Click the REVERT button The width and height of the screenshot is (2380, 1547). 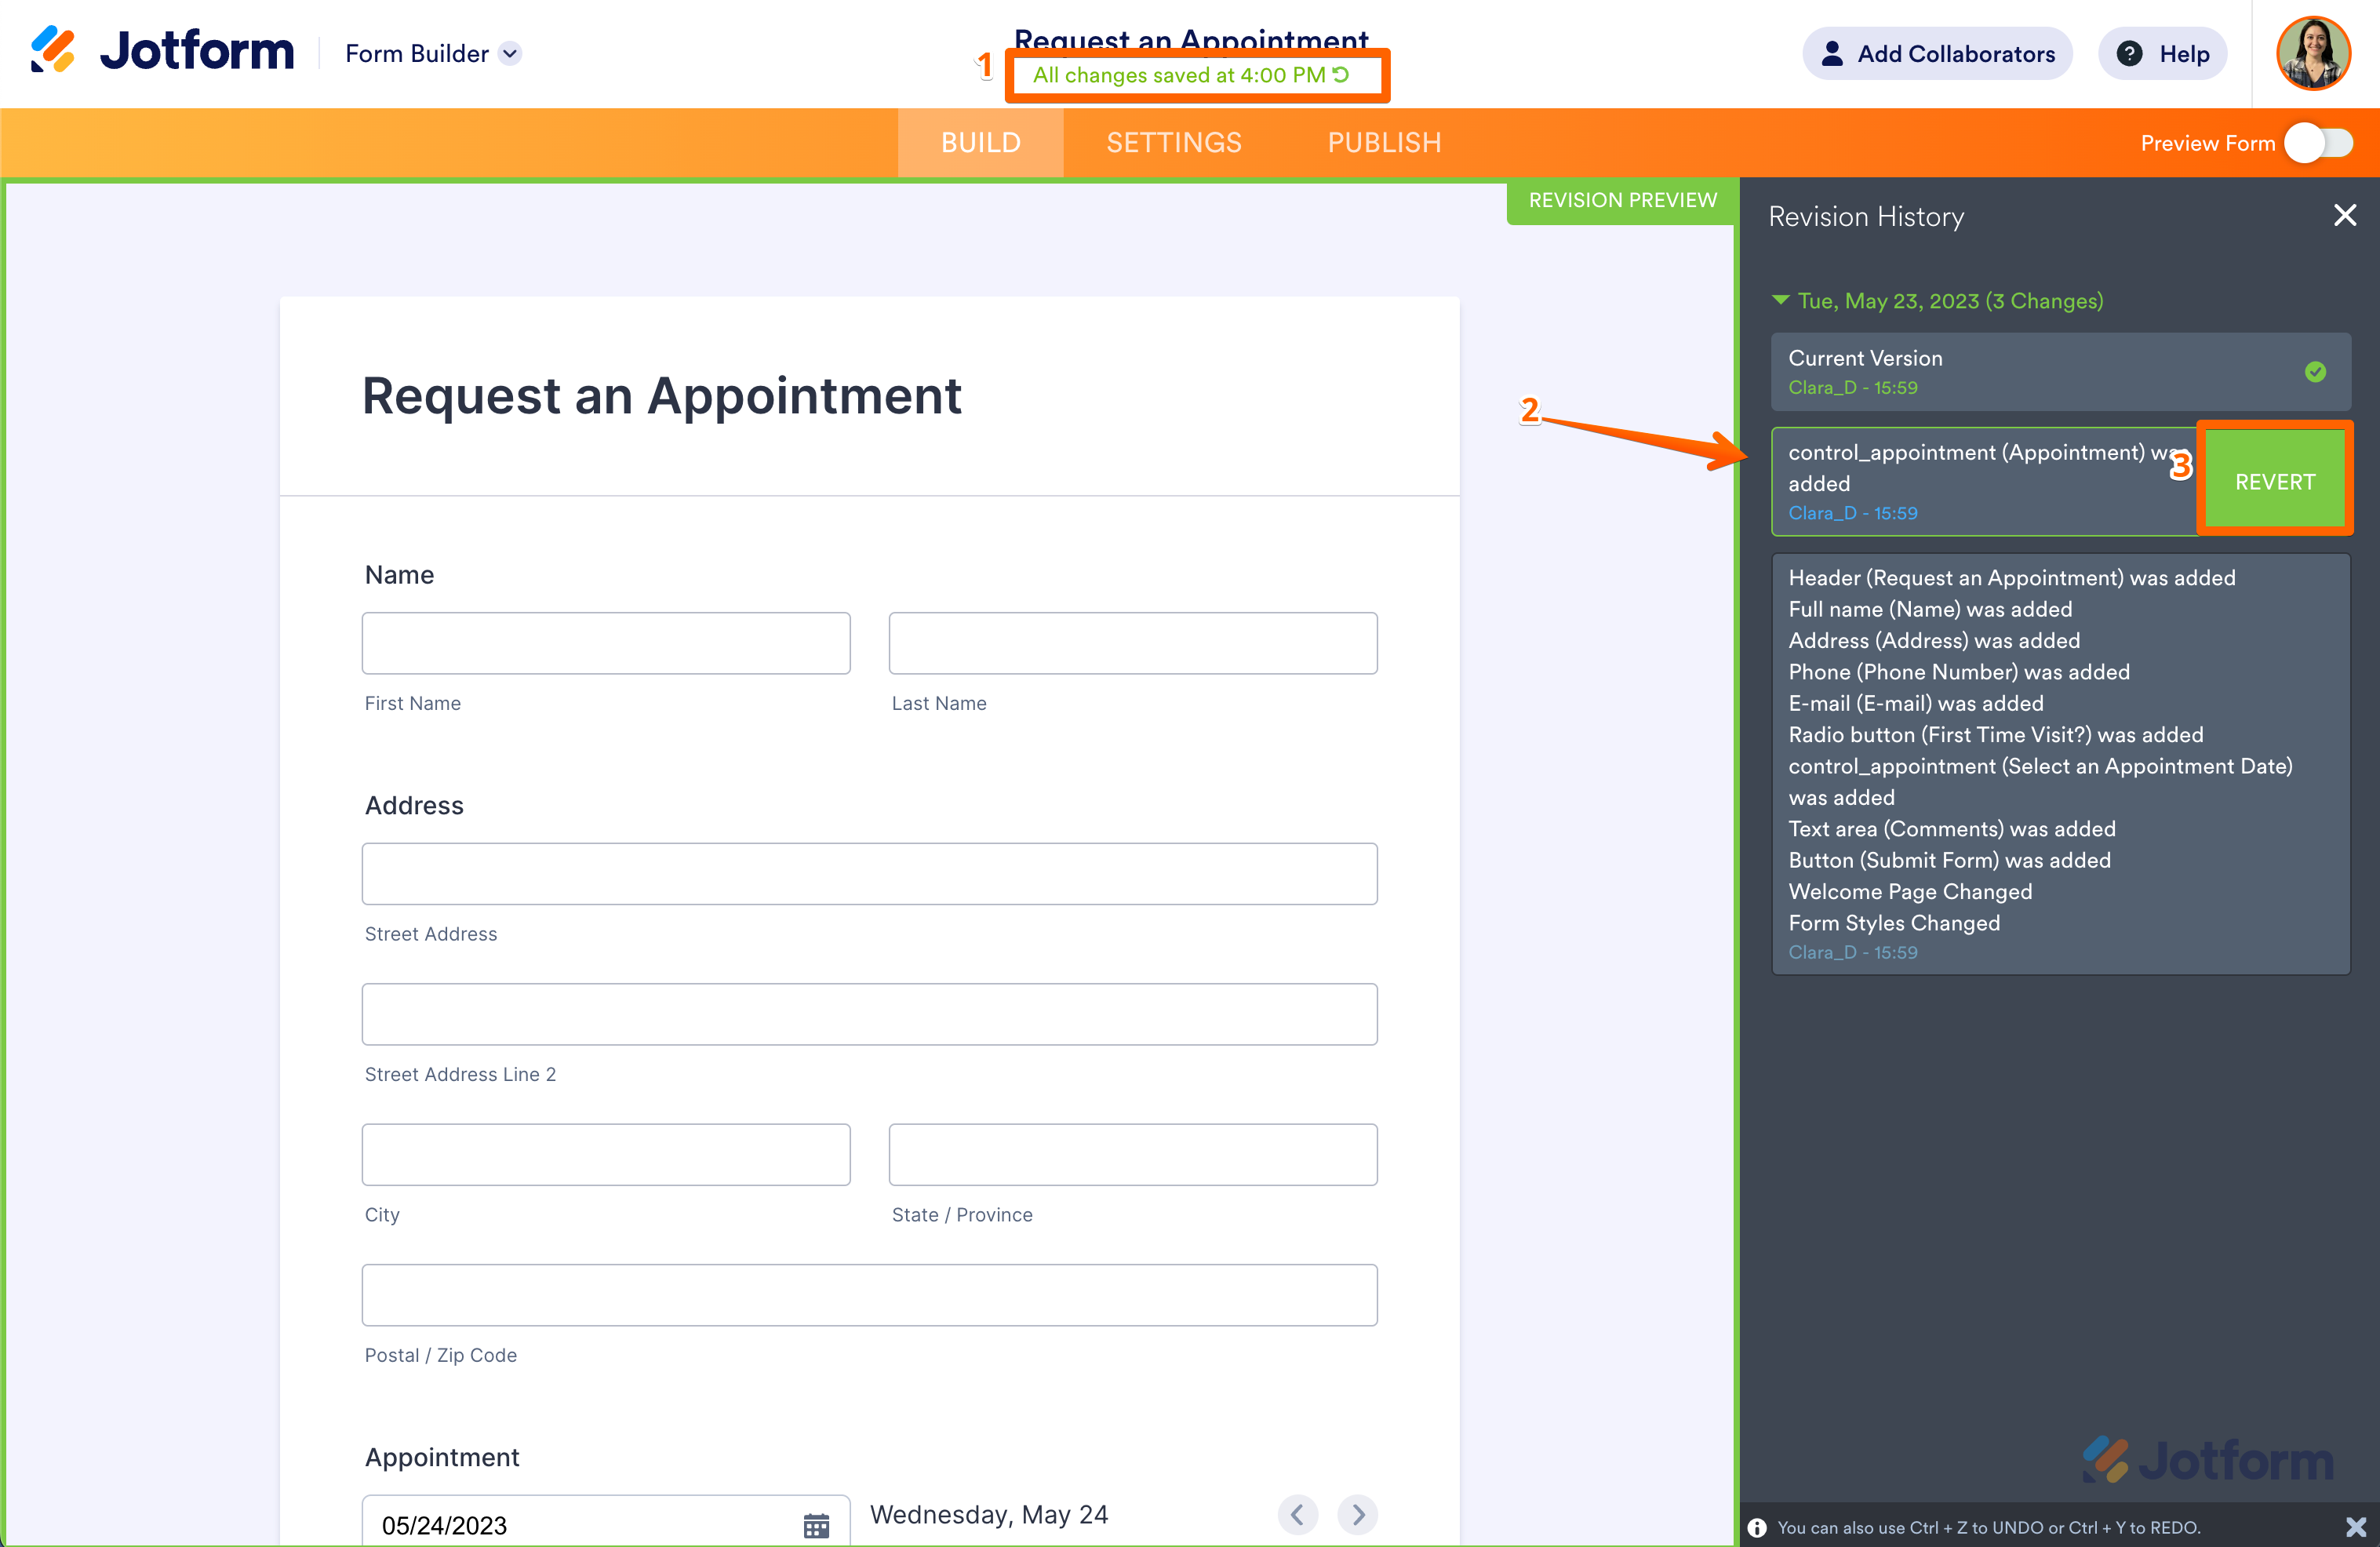pos(2274,481)
